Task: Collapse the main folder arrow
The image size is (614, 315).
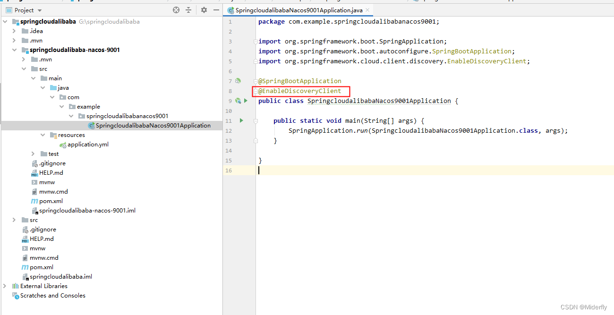Action: [x=34, y=78]
